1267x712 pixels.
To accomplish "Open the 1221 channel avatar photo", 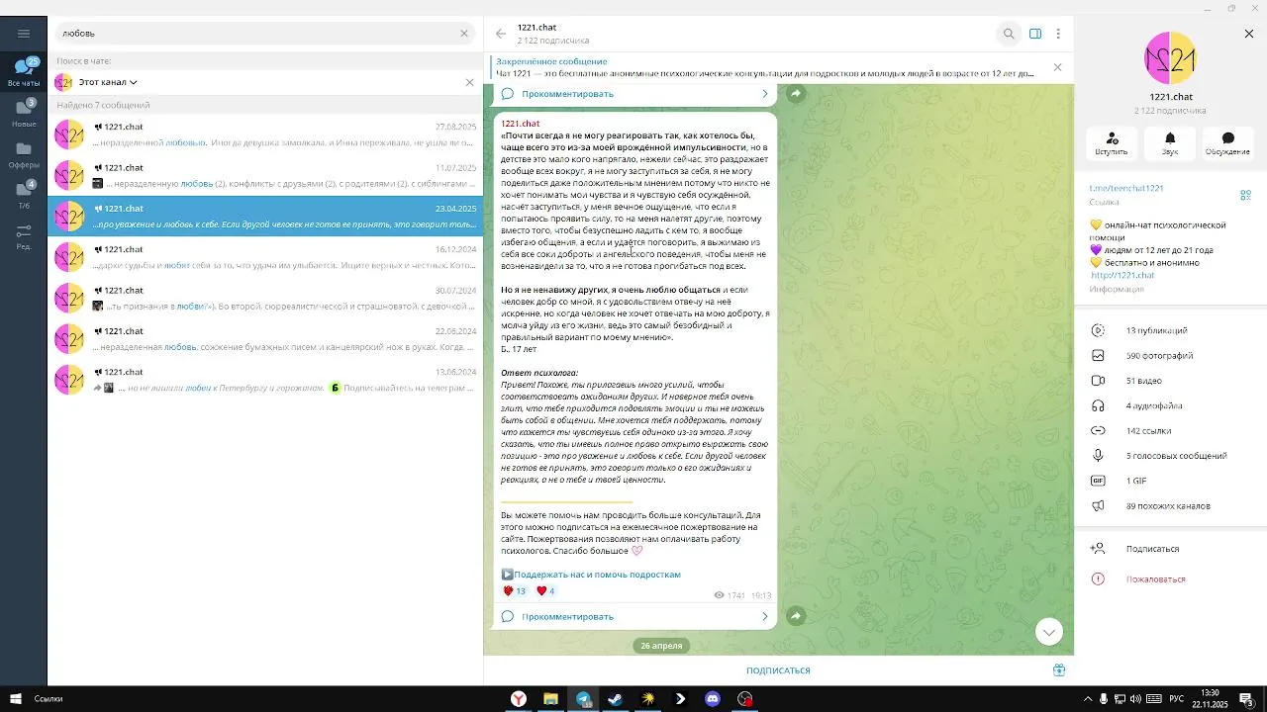I will click(x=1170, y=58).
